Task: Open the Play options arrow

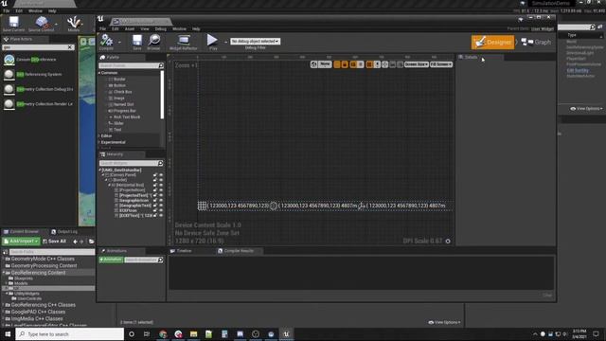Action: coord(225,42)
